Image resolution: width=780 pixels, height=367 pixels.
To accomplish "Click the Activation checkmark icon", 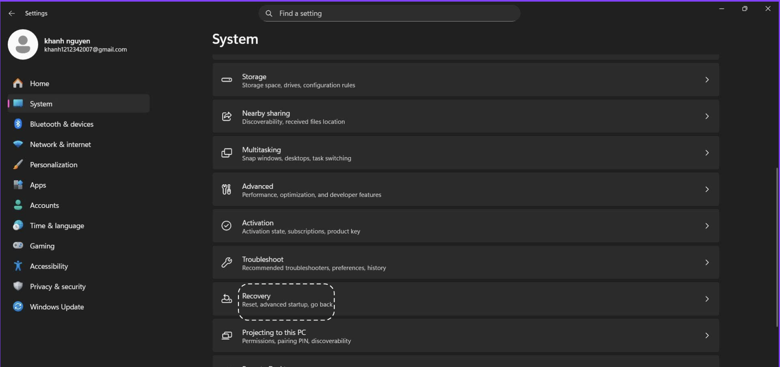I will click(x=227, y=226).
